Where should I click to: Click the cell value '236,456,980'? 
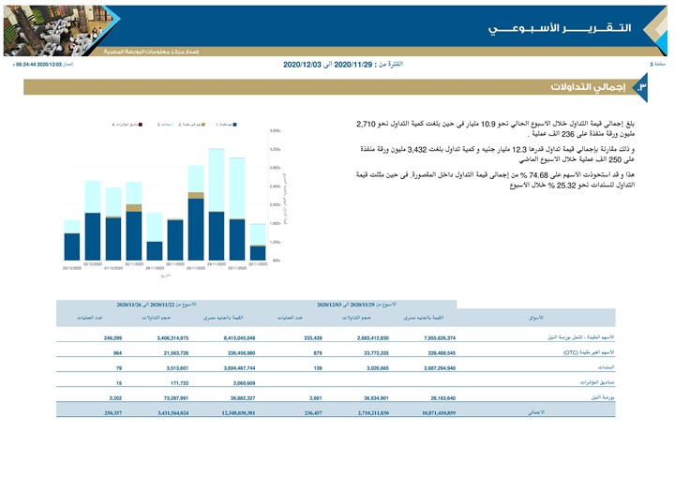coord(242,353)
